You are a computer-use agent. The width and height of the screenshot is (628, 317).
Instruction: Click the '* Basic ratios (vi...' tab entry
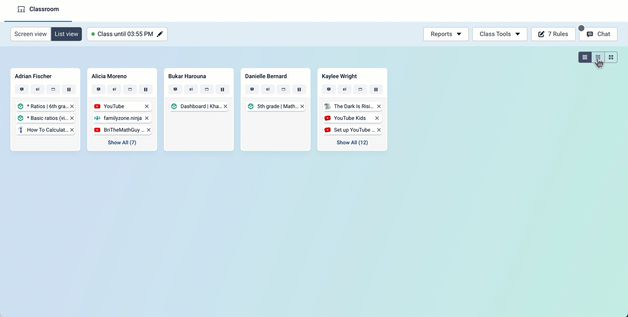pyautogui.click(x=45, y=118)
